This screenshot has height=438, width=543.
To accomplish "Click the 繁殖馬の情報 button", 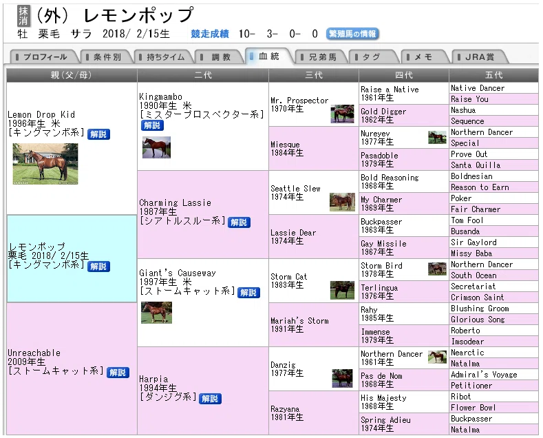I will [352, 34].
